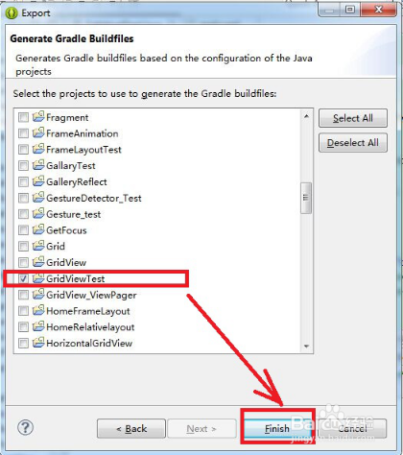Check the GridView_ViewPager checkbox
Image resolution: width=403 pixels, height=455 pixels.
click(x=23, y=295)
